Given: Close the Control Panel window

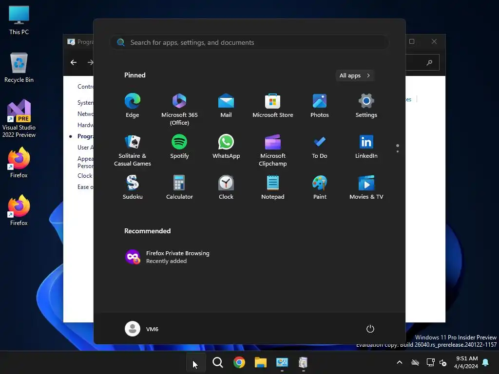Looking at the screenshot, I should (434, 42).
